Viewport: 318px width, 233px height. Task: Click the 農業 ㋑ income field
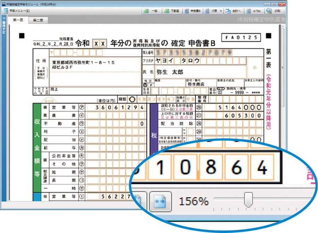(116, 115)
